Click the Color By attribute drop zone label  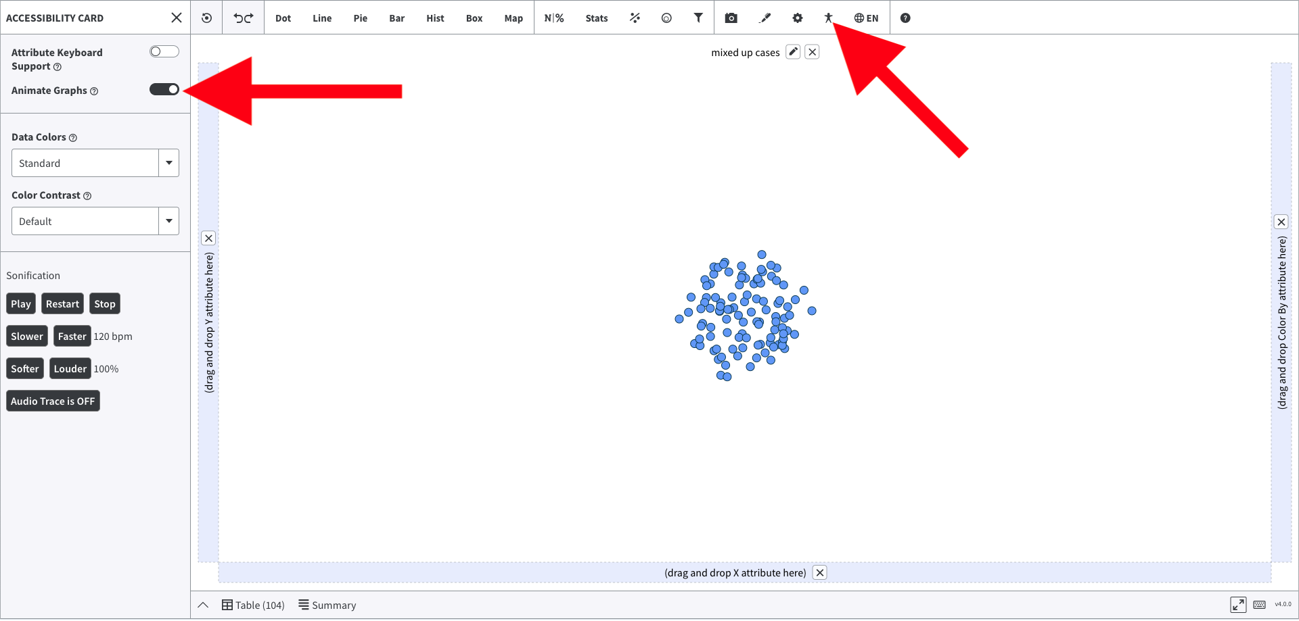[1282, 322]
